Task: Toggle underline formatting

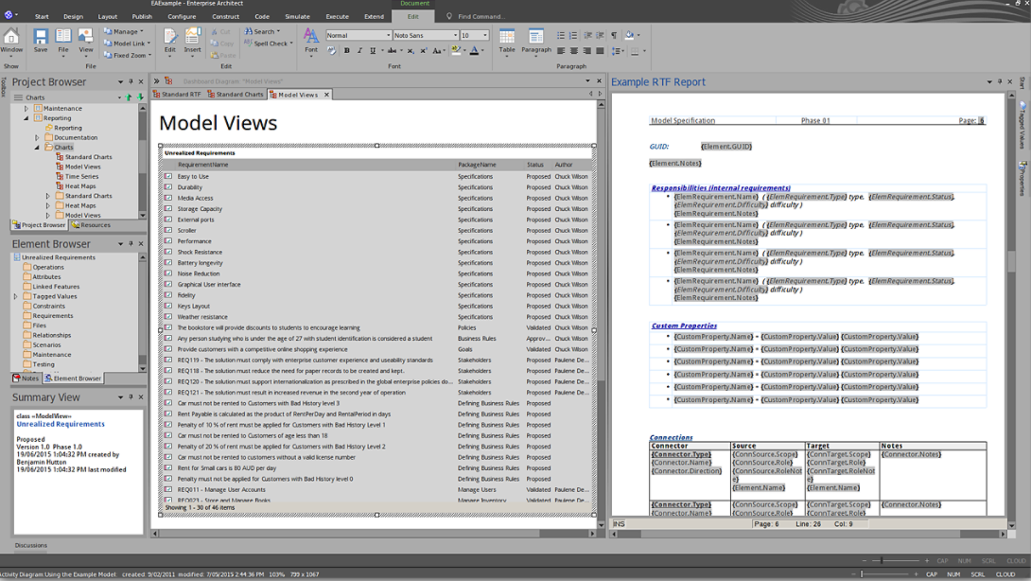Action: pos(372,51)
